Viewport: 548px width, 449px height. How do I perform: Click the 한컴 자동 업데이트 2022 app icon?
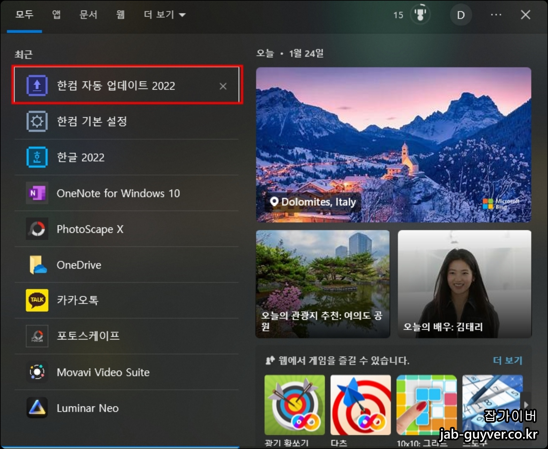(x=37, y=86)
